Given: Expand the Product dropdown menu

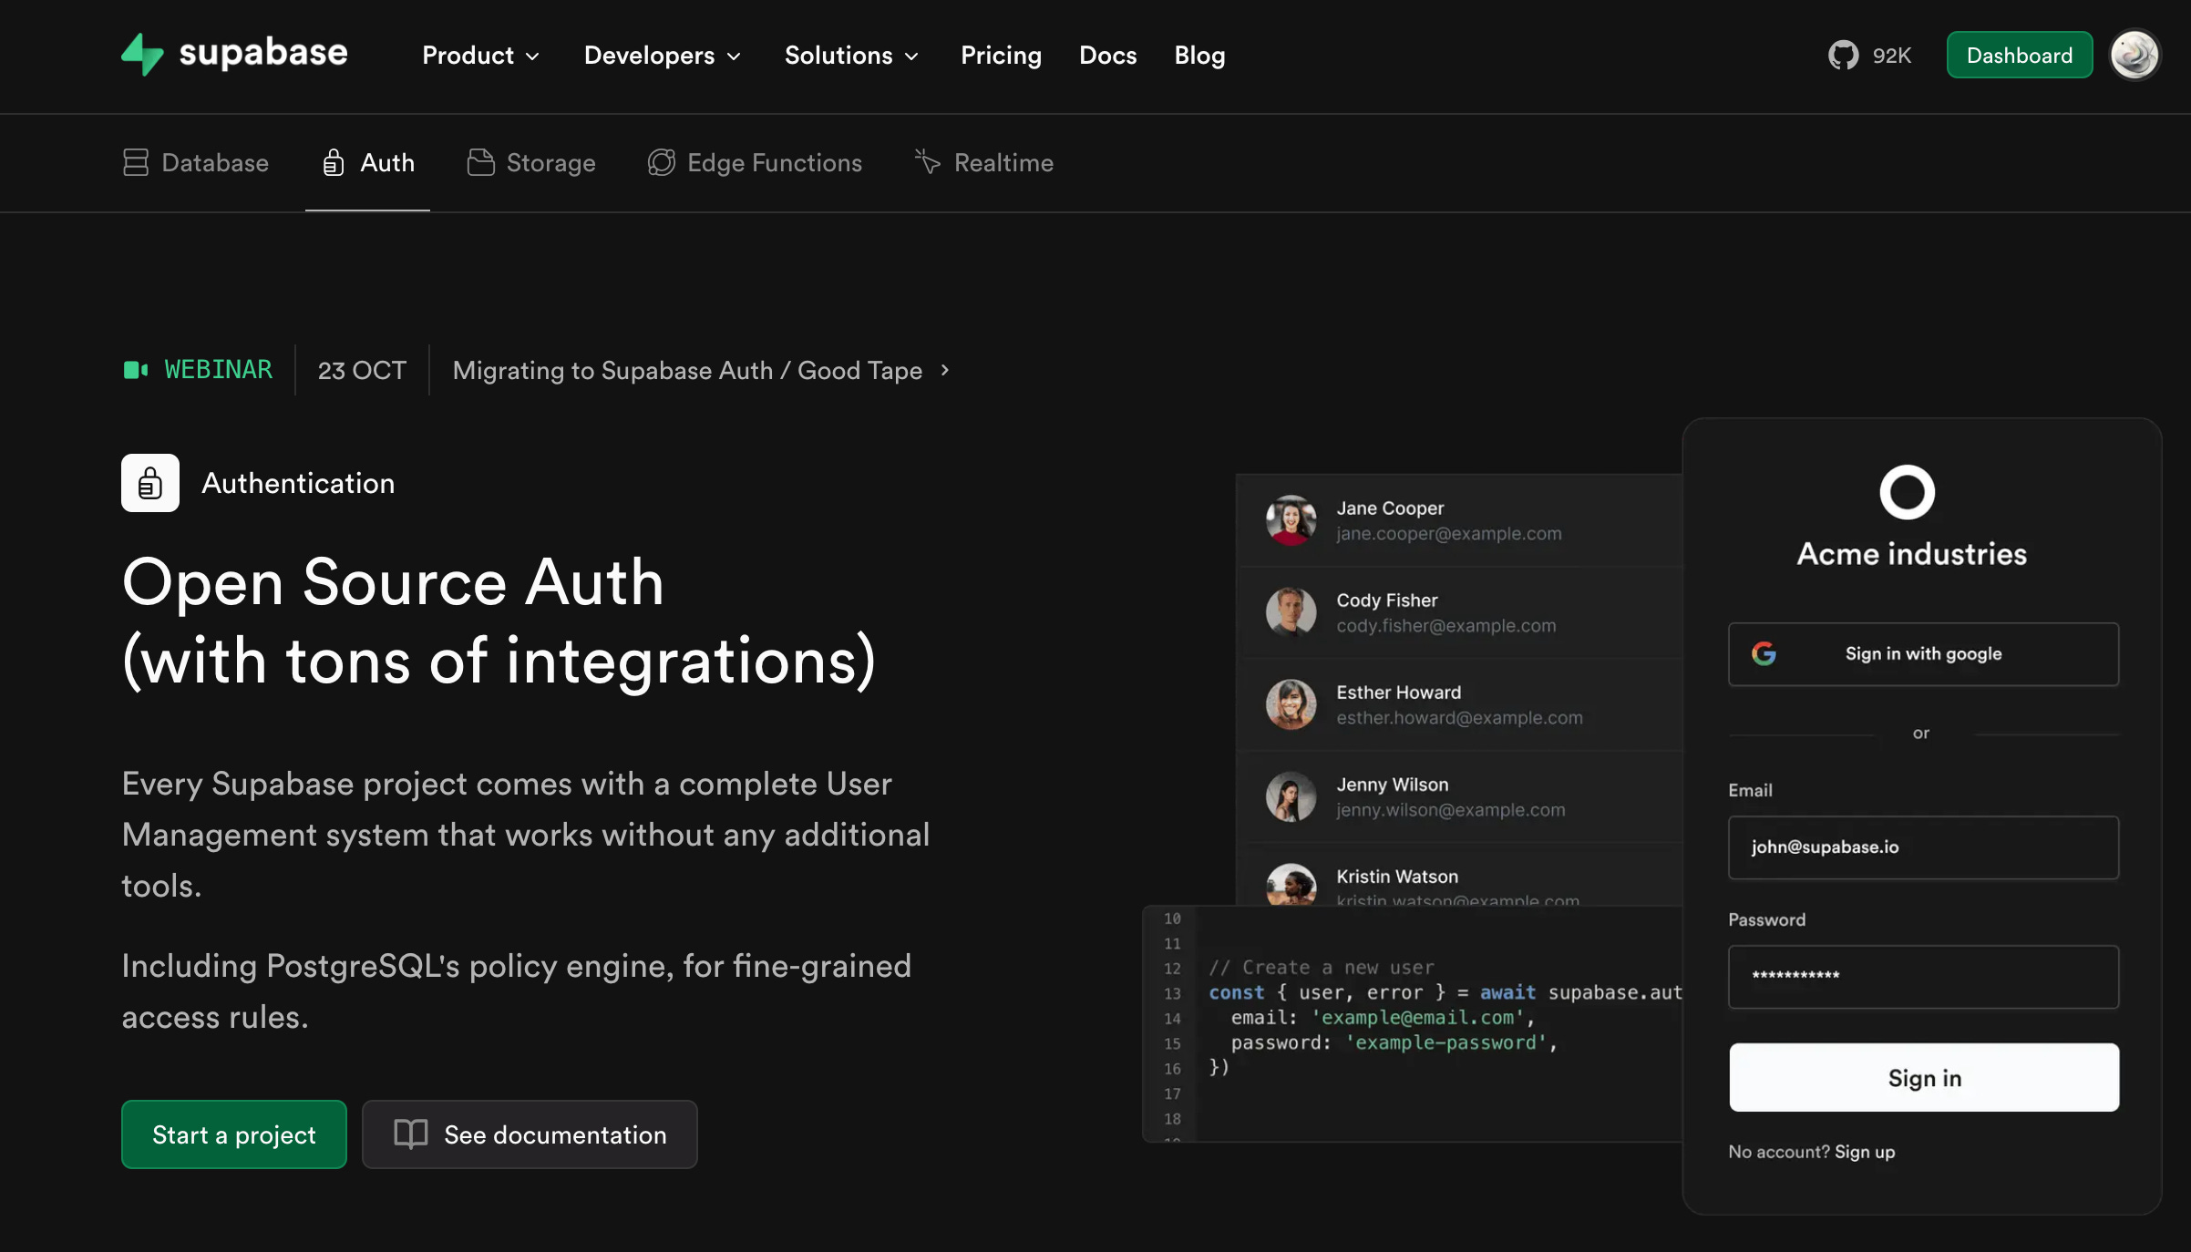Looking at the screenshot, I should [480, 56].
